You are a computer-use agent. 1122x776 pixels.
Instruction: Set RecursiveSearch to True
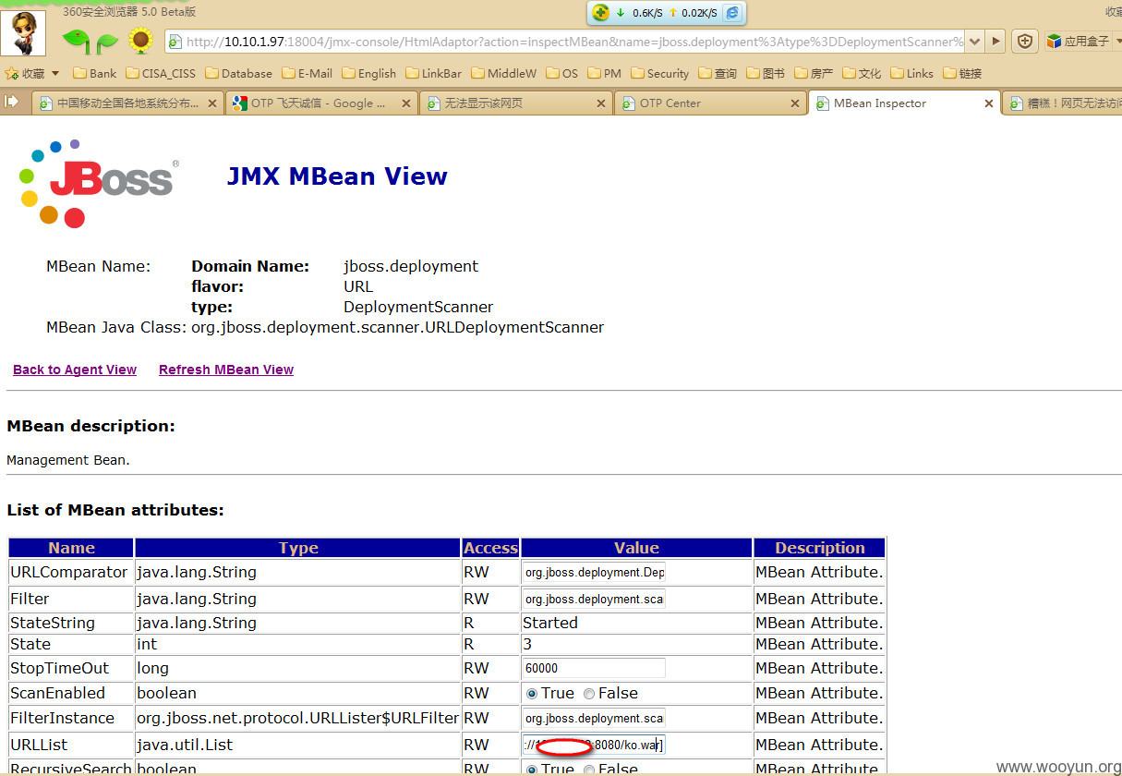(x=531, y=770)
